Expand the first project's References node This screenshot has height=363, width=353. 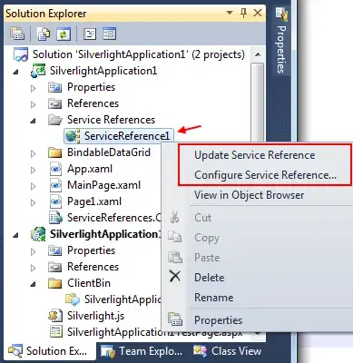pos(34,104)
